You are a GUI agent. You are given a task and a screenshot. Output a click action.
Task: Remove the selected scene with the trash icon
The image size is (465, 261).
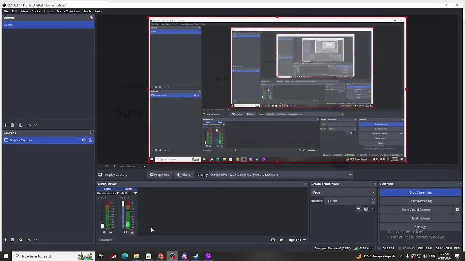pos(12,125)
